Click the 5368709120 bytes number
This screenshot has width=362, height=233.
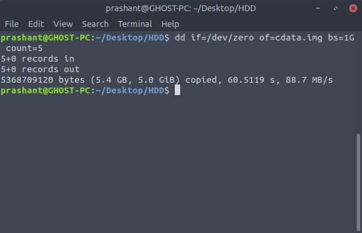(x=43, y=80)
